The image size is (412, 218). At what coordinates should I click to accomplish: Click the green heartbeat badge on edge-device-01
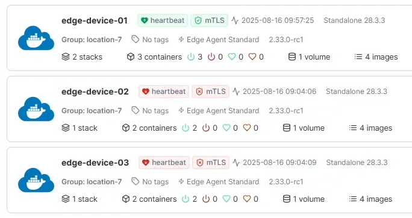163,20
